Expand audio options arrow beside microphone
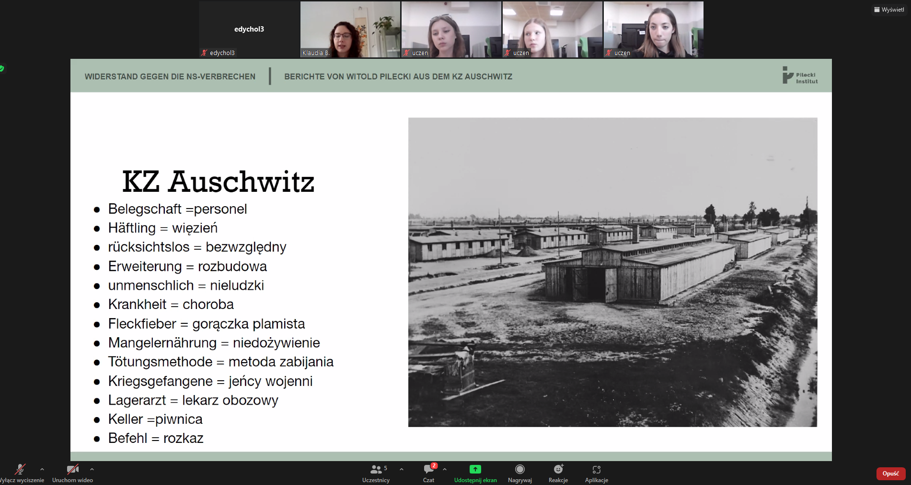Viewport: 911px width, 485px height. tap(42, 469)
